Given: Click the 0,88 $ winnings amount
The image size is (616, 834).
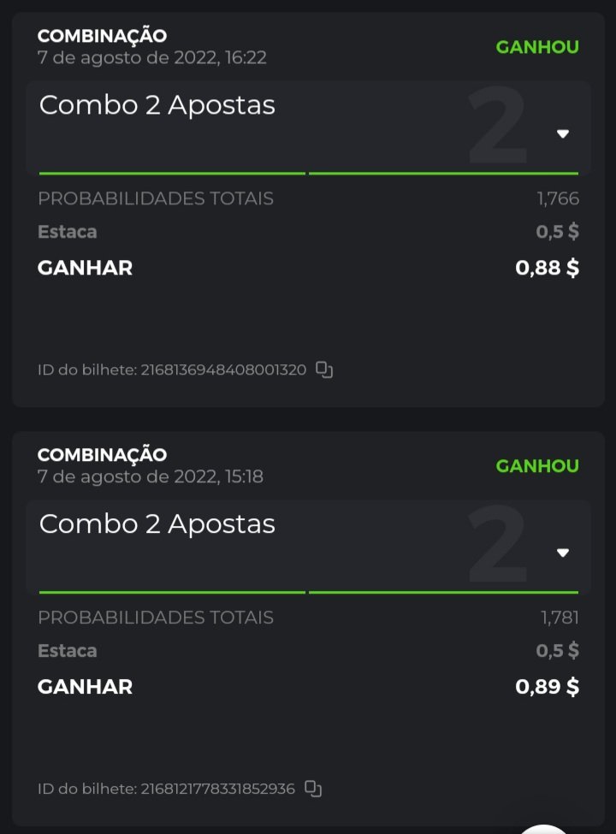Looking at the screenshot, I should point(547,268).
